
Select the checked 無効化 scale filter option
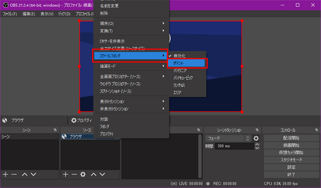[x=179, y=56]
